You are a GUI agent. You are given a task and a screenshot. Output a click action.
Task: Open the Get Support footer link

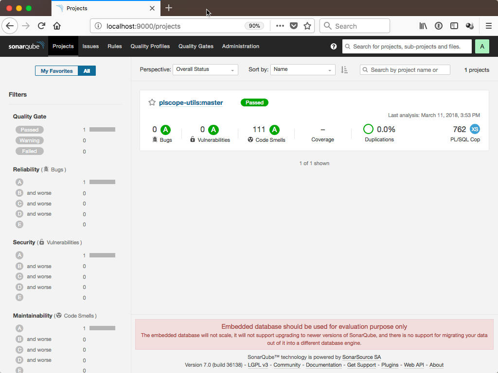[361, 365]
